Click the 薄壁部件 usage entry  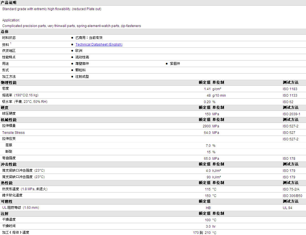click(x=82, y=64)
